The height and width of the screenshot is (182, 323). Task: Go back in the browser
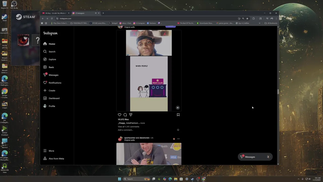click(43, 18)
